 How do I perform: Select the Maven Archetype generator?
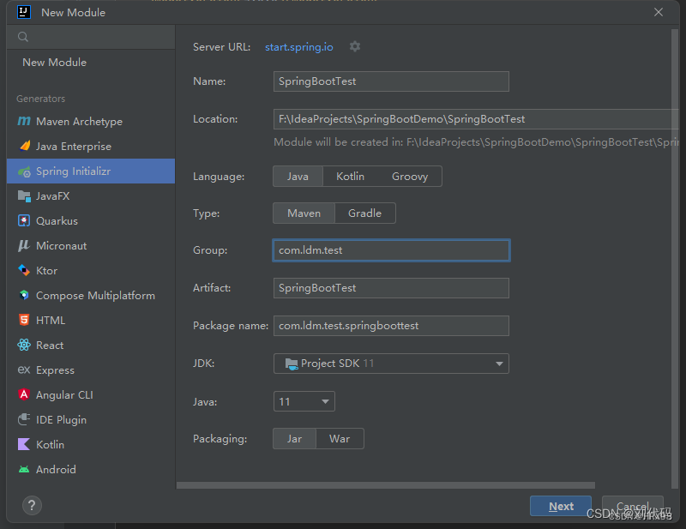(x=91, y=121)
